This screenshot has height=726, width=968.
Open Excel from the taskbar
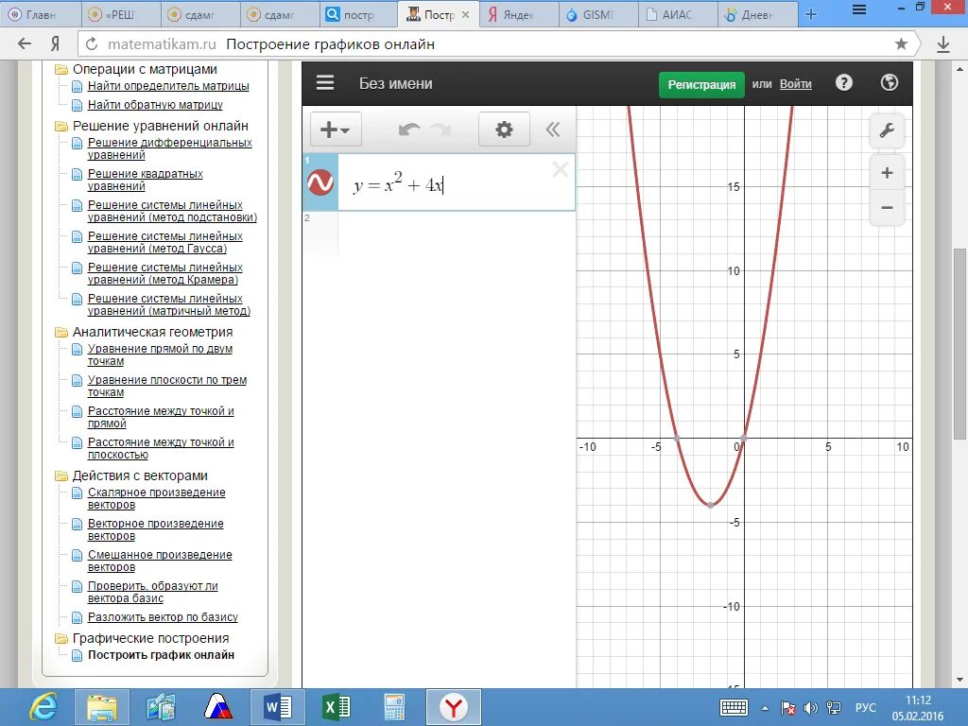pos(337,707)
